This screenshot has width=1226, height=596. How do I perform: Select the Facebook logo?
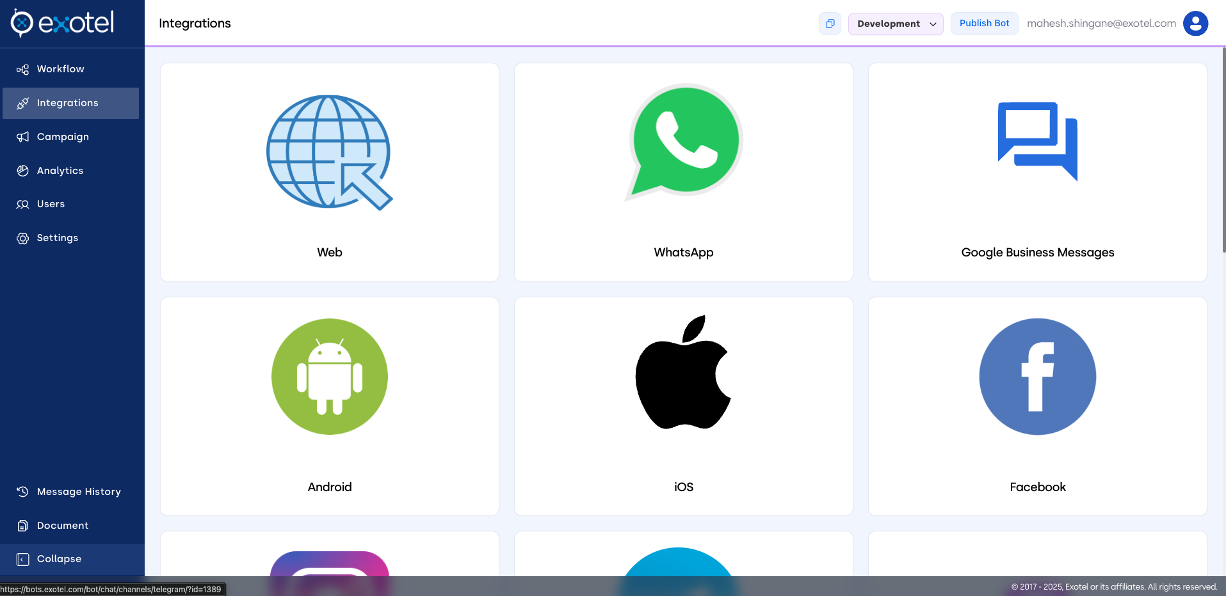coord(1038,377)
